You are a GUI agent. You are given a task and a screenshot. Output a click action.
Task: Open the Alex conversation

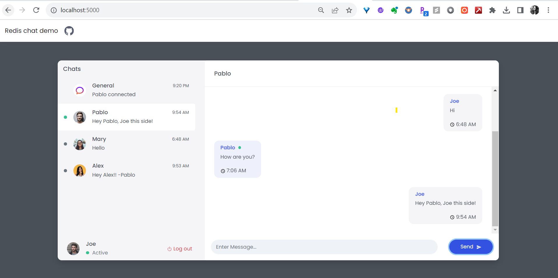(x=126, y=171)
